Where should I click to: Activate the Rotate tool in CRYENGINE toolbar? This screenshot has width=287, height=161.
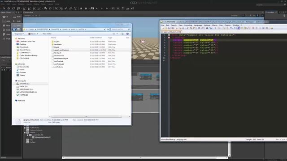(13, 8)
